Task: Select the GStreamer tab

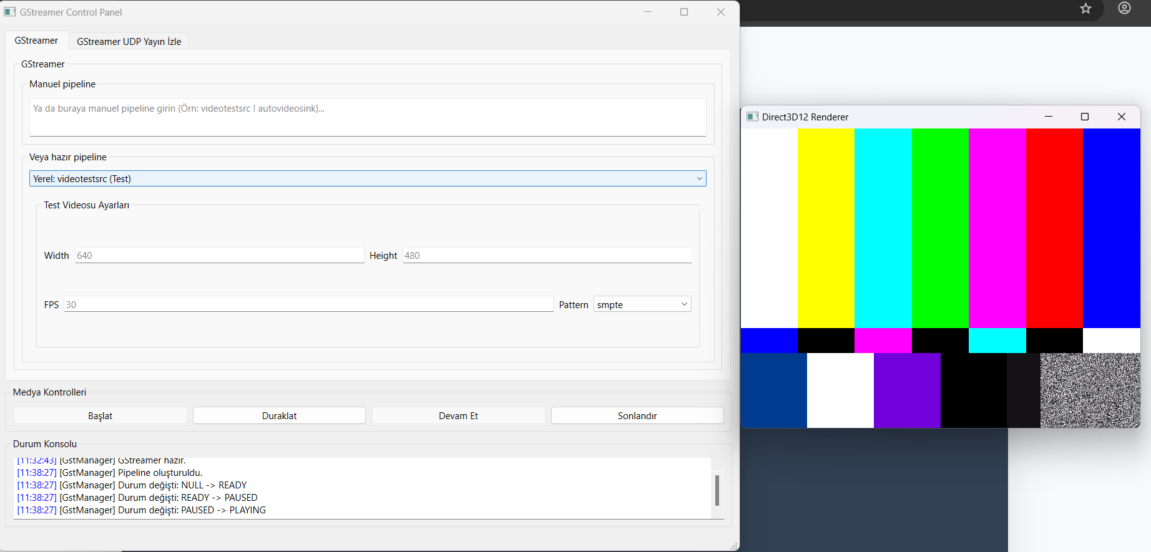Action: [x=36, y=41]
